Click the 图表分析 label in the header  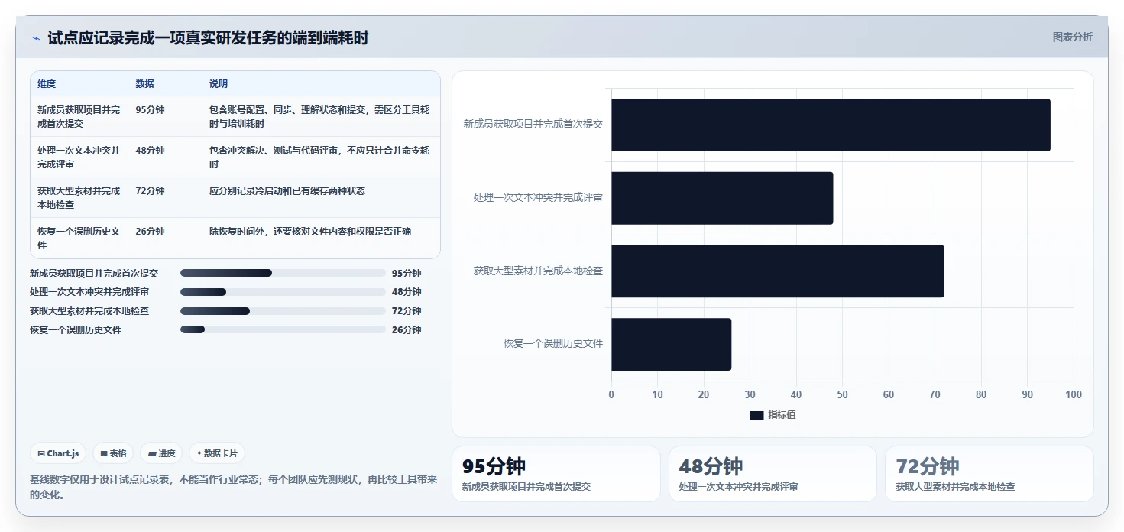coord(1072,37)
